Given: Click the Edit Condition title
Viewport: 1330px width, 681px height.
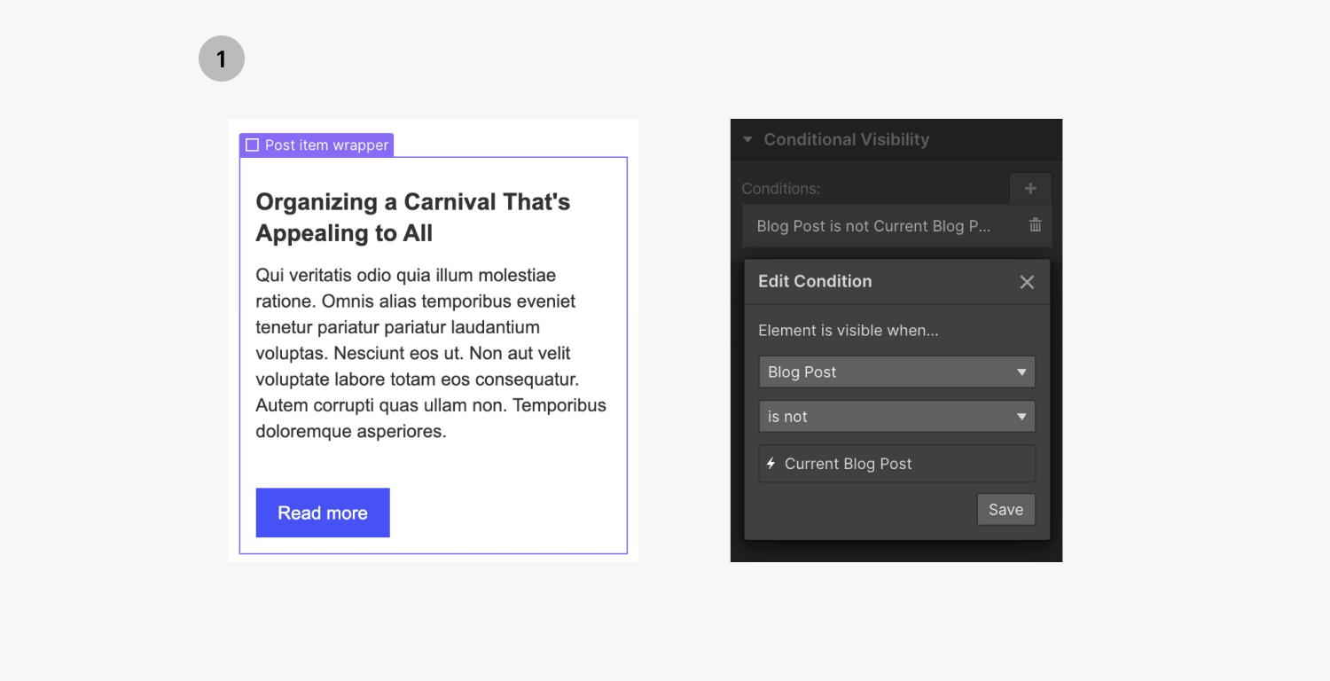Looking at the screenshot, I should (x=815, y=281).
